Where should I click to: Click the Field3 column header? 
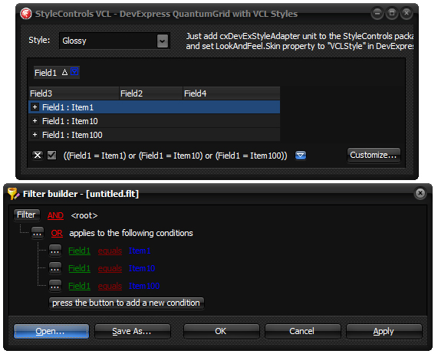click(x=74, y=93)
